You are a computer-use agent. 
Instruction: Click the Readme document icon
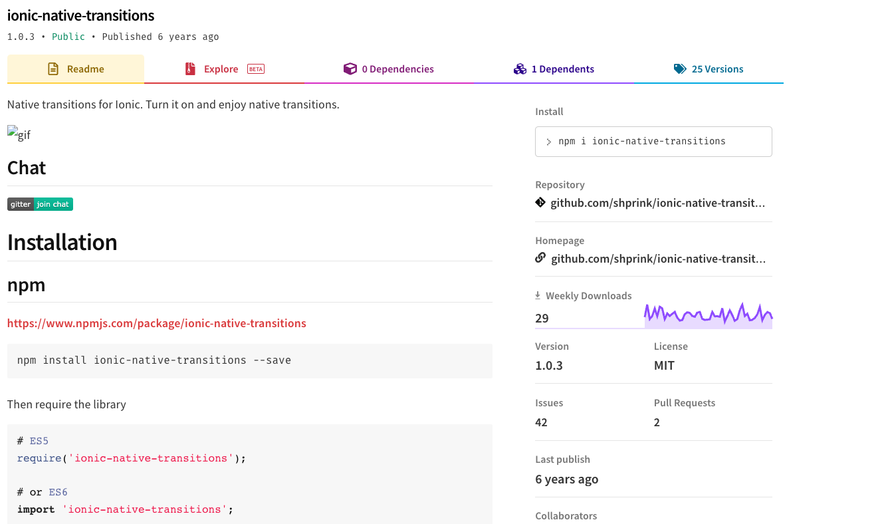pyautogui.click(x=53, y=68)
